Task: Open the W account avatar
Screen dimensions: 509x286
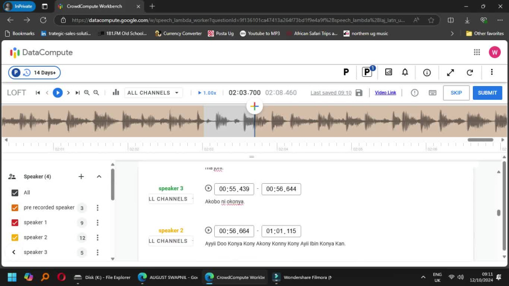Action: tap(495, 52)
